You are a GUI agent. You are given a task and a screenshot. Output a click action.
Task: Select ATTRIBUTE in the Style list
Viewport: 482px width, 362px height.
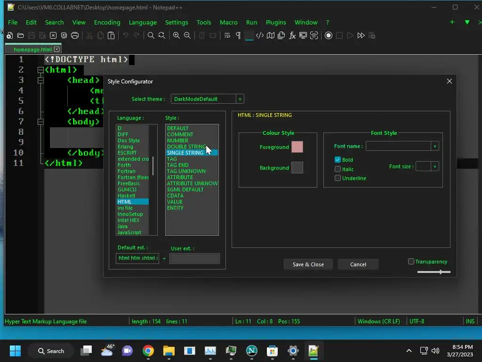[180, 177]
